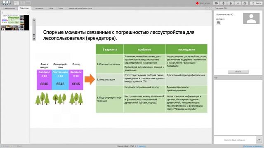Open the Демонстрация рабочего стола tab
Image resolution: width=264 pixels, height=148 pixels.
(80, 8)
